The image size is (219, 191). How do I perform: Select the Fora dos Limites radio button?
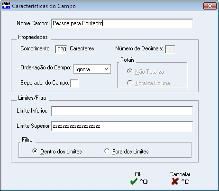click(x=107, y=151)
